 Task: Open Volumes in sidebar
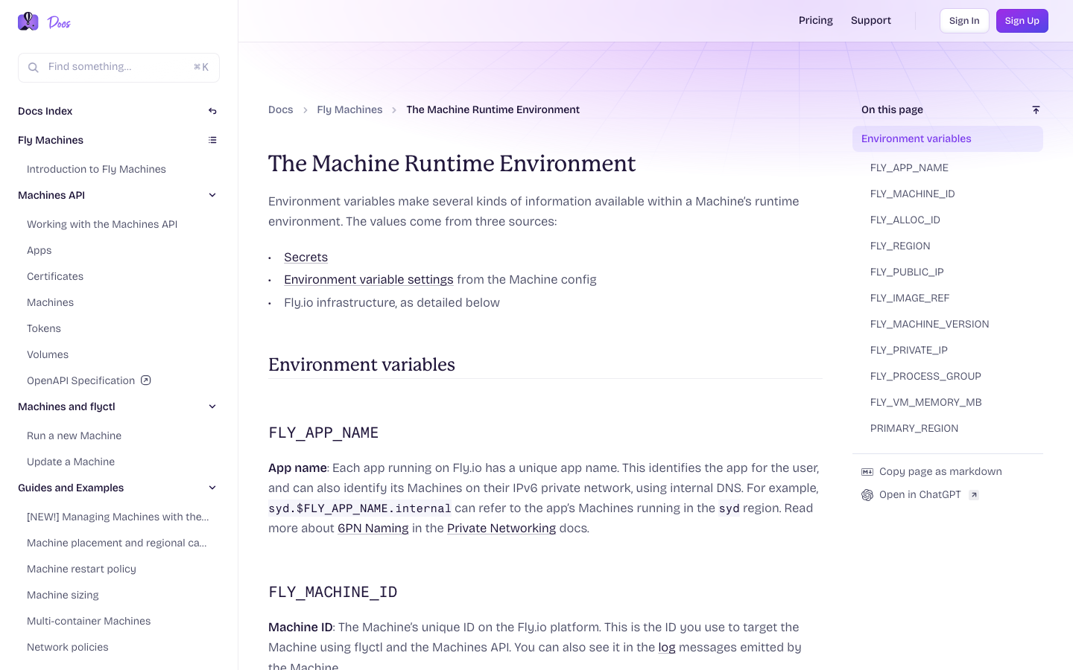click(x=48, y=354)
